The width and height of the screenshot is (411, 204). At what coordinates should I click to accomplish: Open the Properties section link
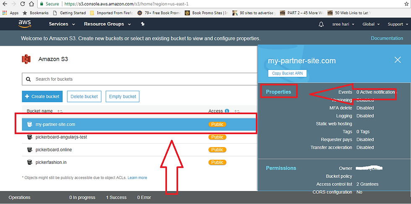[x=278, y=92]
